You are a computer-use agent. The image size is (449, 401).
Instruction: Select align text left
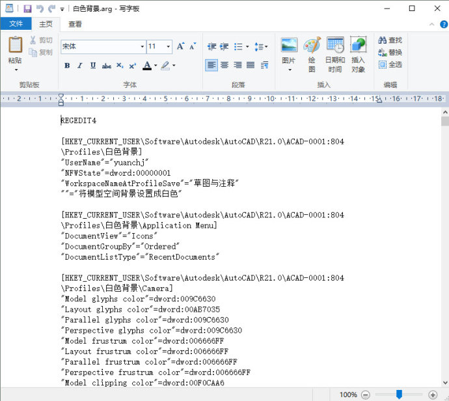(211, 65)
